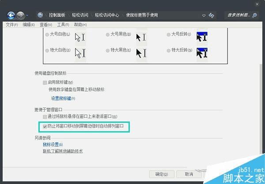Image resolution: width=265 pixels, height=184 pixels.
Task: Click the search magnifier icon
Action: 254,15
